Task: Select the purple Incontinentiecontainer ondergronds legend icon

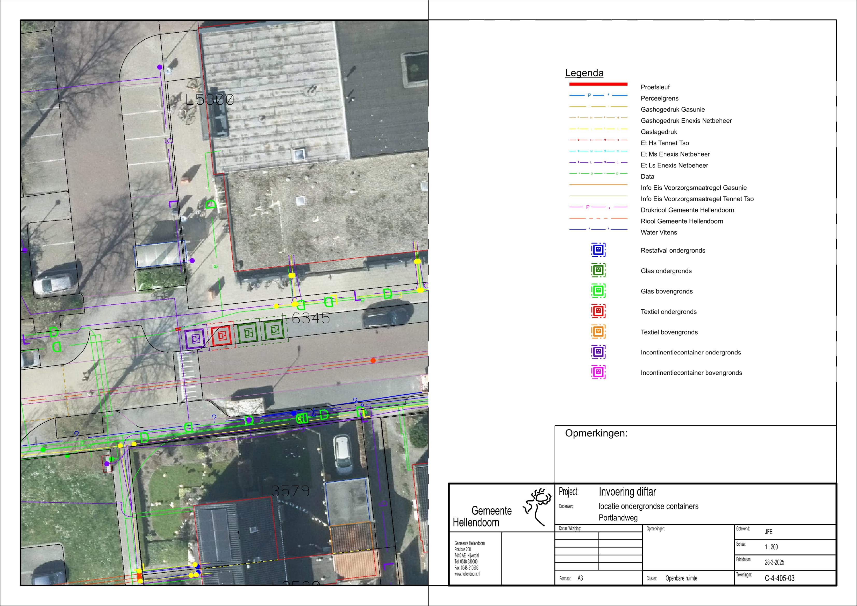Action: (x=598, y=352)
